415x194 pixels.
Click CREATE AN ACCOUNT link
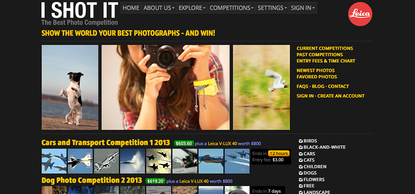tap(341, 96)
